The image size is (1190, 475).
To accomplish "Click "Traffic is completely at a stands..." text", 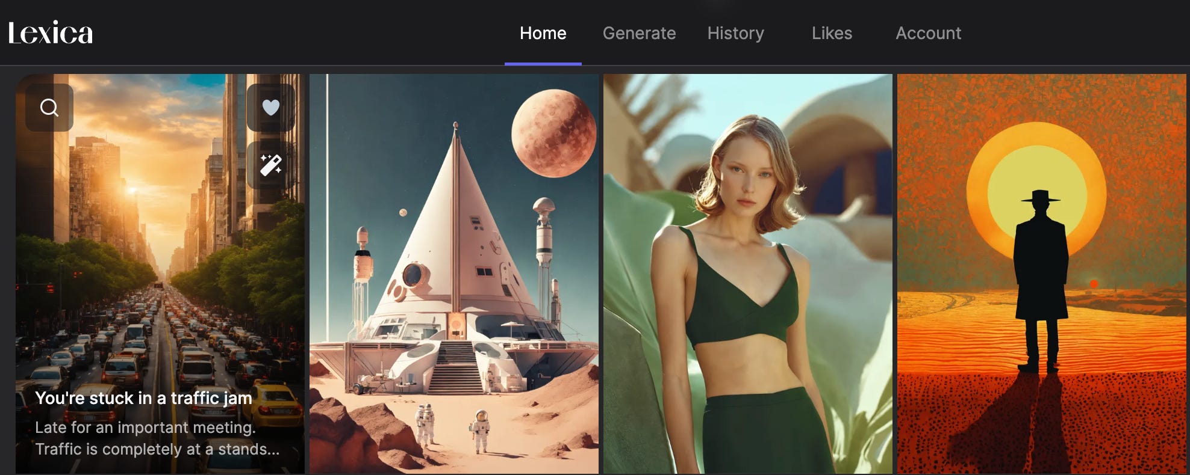I will tap(157, 449).
